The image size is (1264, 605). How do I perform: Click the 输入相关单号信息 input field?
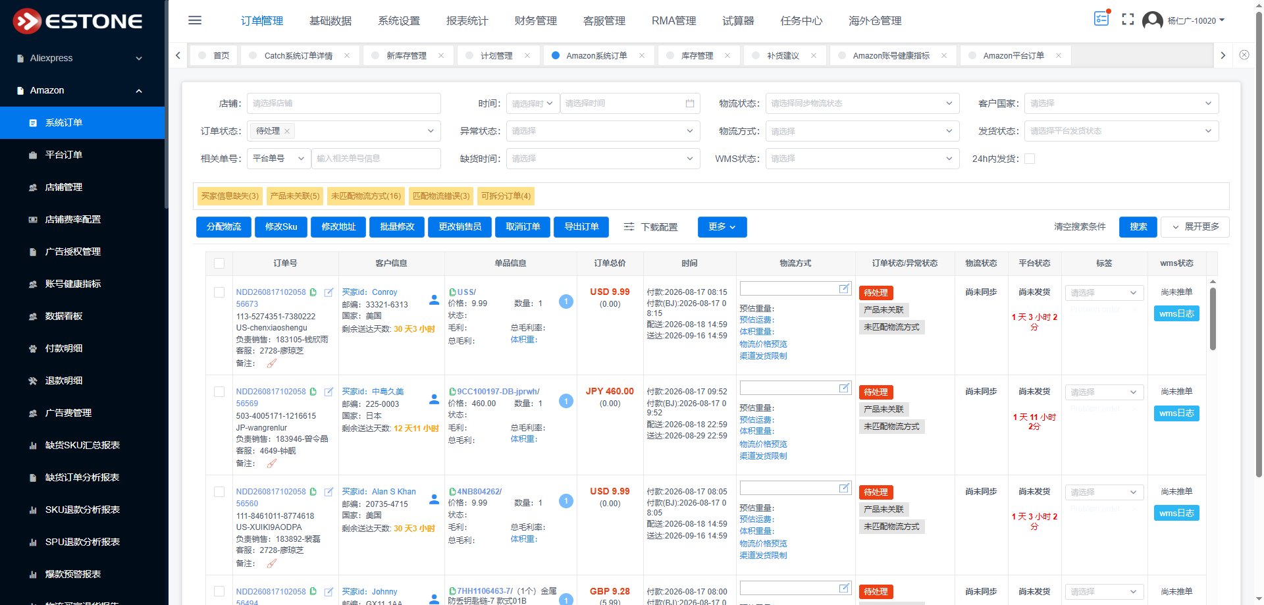376,159
